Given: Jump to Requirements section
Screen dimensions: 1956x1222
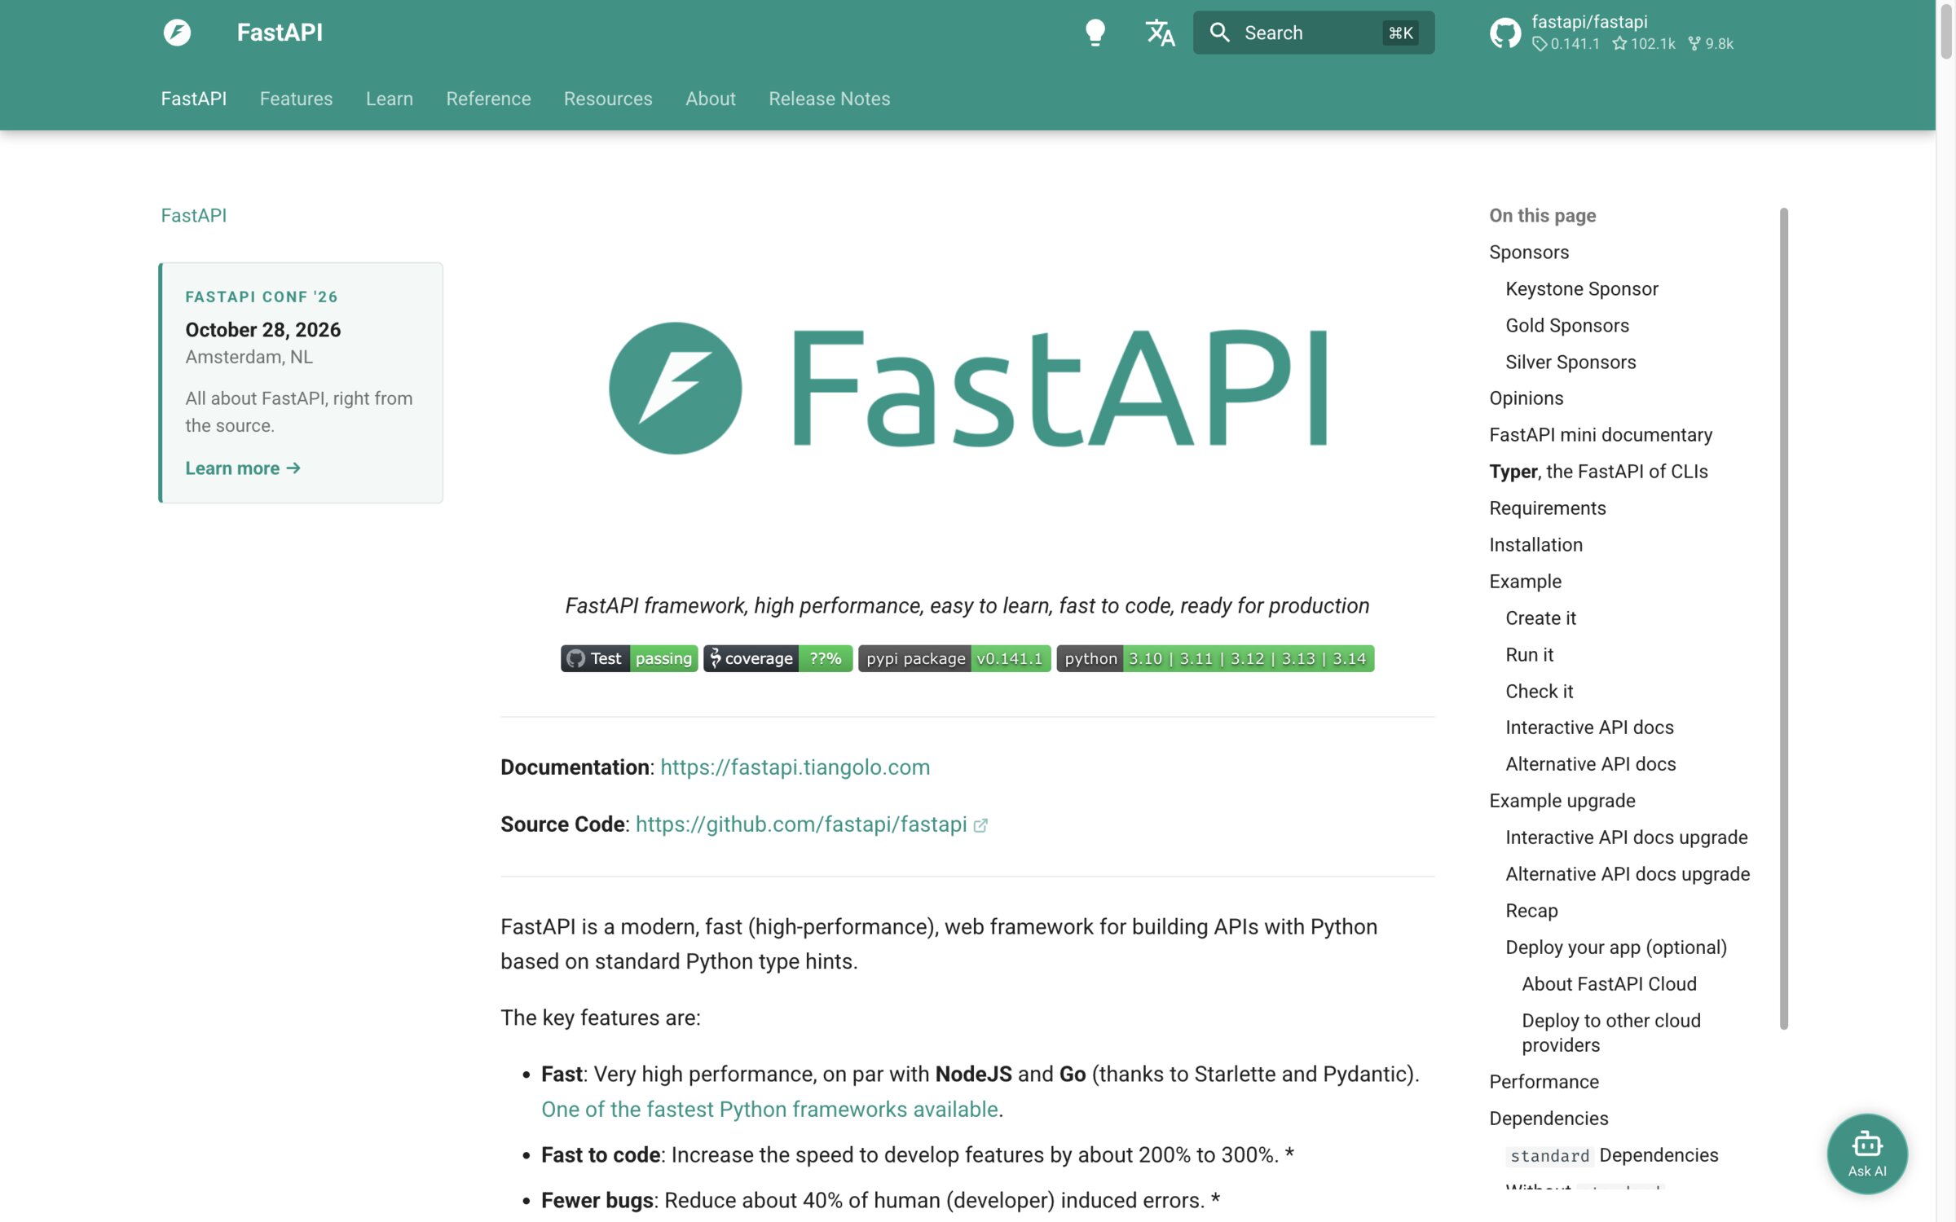Looking at the screenshot, I should point(1547,508).
